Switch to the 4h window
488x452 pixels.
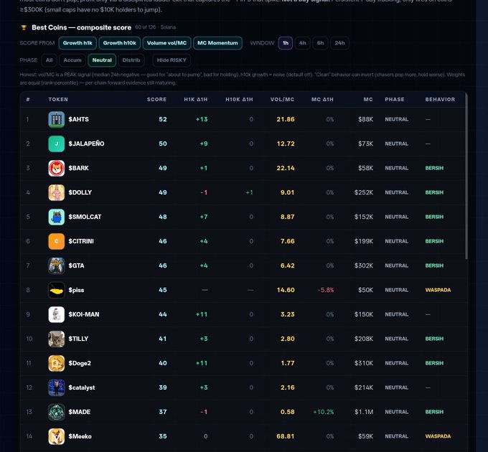point(303,43)
